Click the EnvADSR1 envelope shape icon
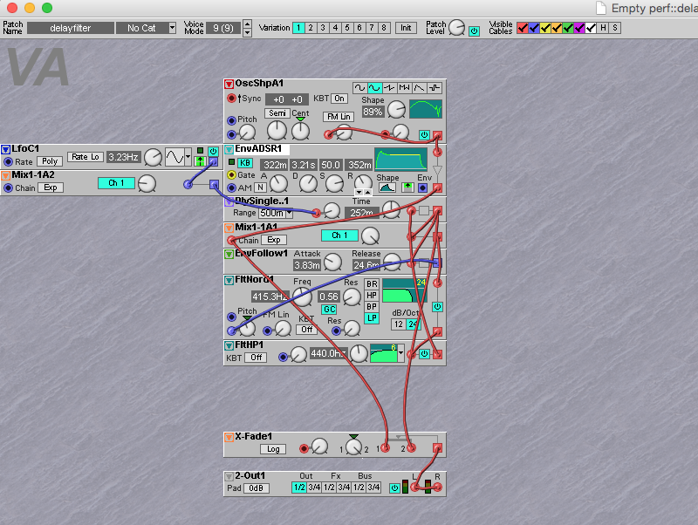This screenshot has width=698, height=525. [386, 187]
